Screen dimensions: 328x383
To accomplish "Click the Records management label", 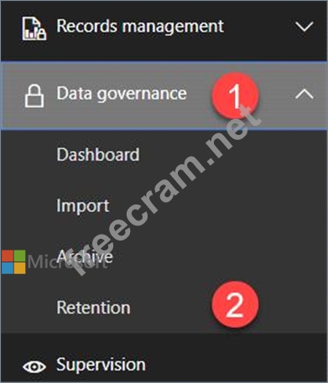I will [140, 27].
